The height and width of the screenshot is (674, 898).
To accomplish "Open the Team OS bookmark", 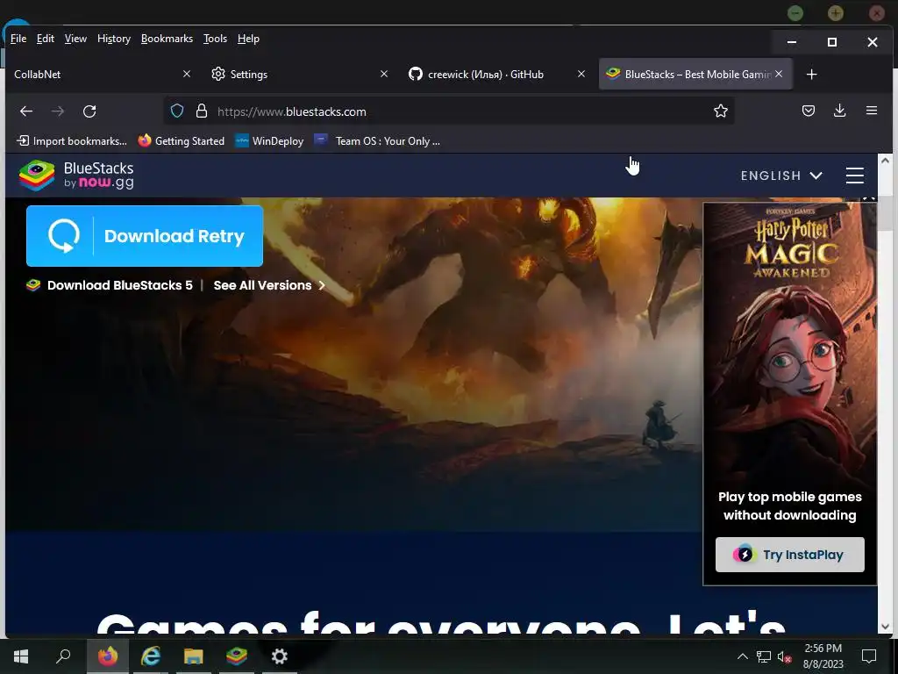I will point(377,141).
